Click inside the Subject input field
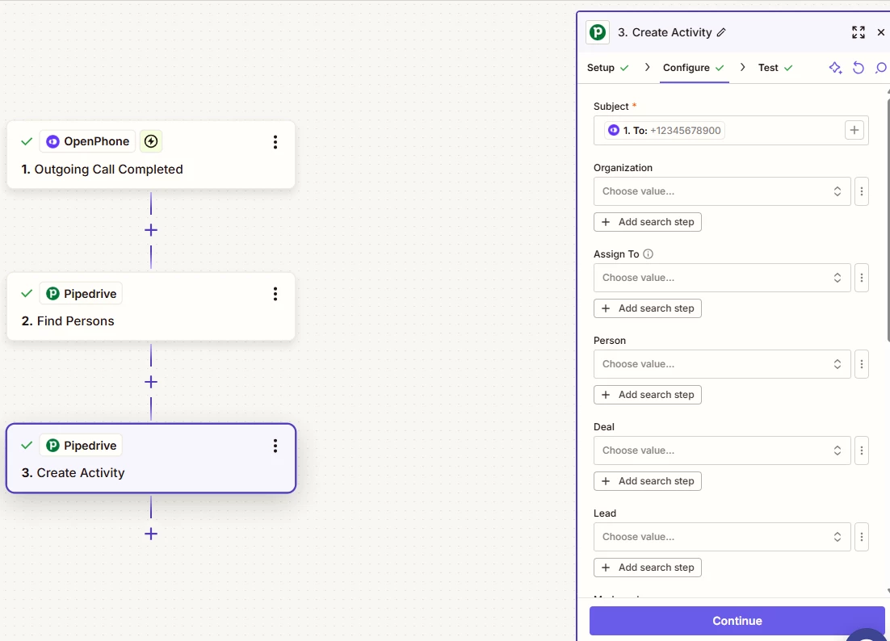Image resolution: width=890 pixels, height=641 pixels. coord(731,131)
